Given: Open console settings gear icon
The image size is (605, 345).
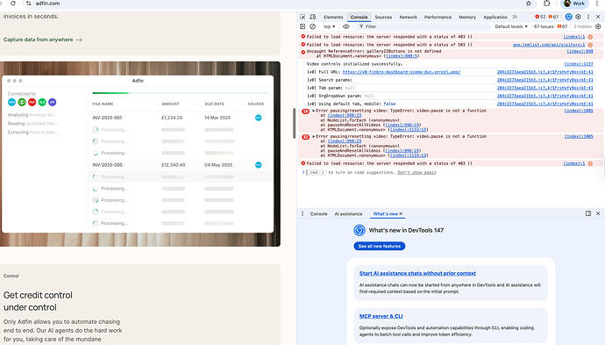Looking at the screenshot, I should coord(598,26).
